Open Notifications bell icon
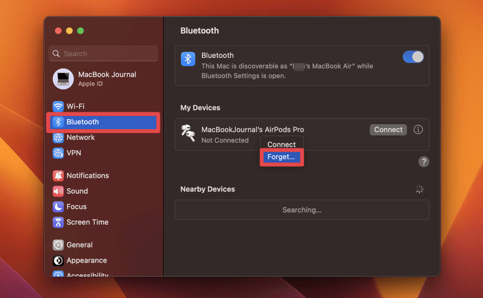 pos(58,176)
